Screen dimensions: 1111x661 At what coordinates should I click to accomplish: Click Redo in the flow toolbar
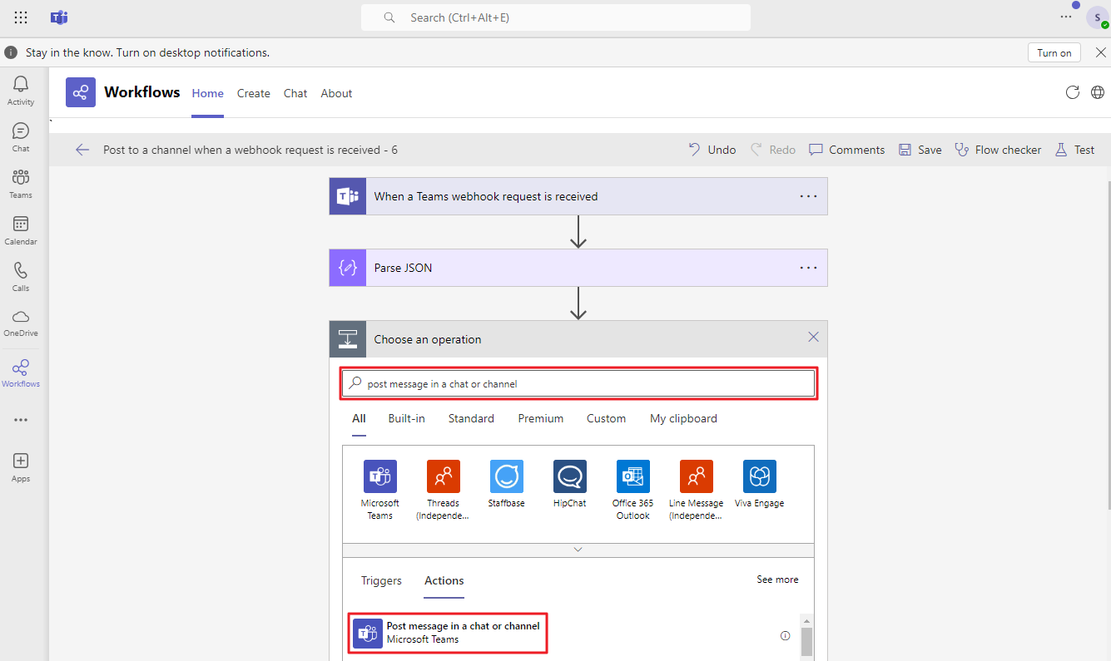point(773,150)
